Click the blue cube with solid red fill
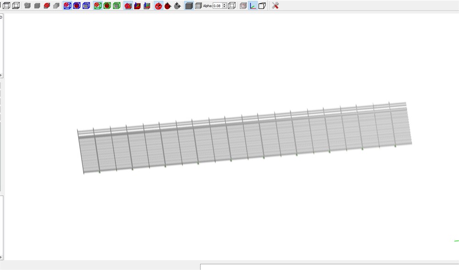The height and width of the screenshot is (270, 459). 77,6
